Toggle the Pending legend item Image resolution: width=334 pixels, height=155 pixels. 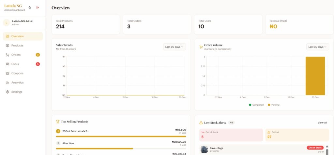pyautogui.click(x=273, y=105)
